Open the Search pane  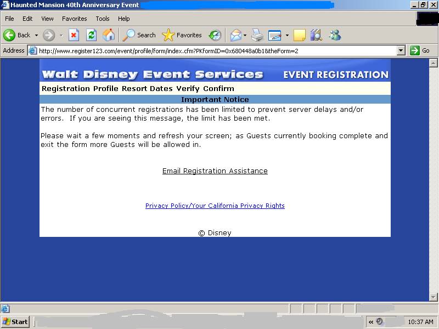pos(139,35)
